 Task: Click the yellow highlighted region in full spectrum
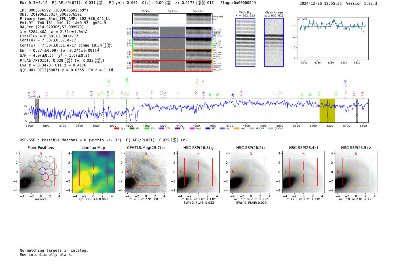pyautogui.click(x=327, y=111)
